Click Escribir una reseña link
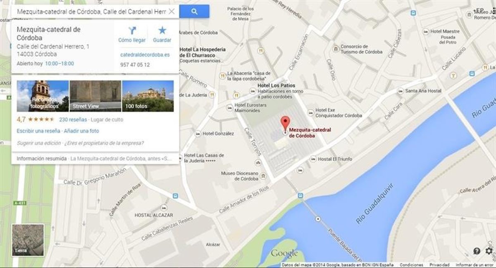The height and width of the screenshot is (268, 496). (x=38, y=131)
